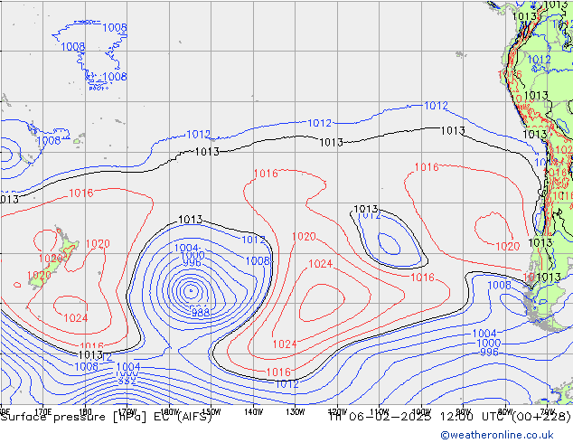The image size is (573, 443).
Task: Click the 1012 label over northern South America
Action: coord(539,60)
